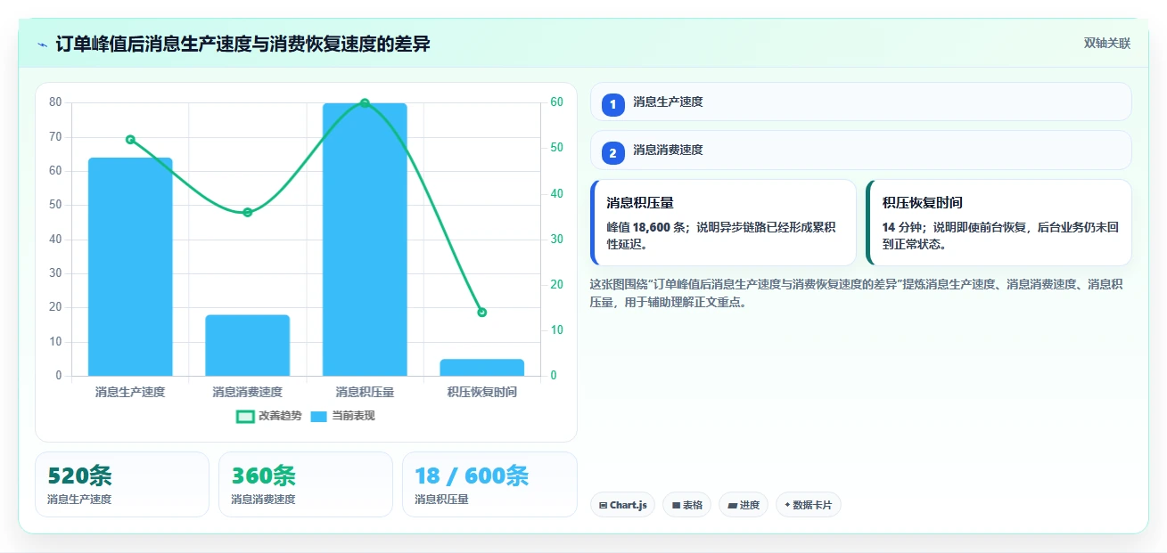
Task: Click the 消息消费速度 bar in chart
Action: click(x=248, y=346)
